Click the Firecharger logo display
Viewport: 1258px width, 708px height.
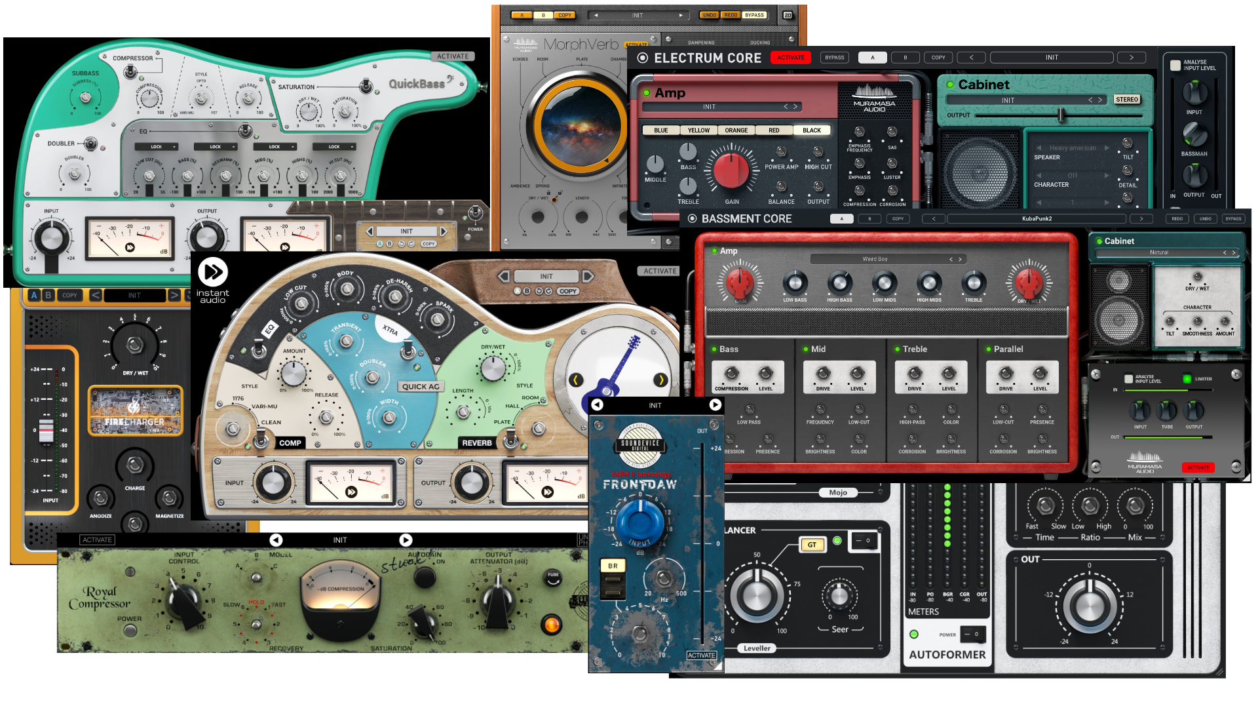135,410
